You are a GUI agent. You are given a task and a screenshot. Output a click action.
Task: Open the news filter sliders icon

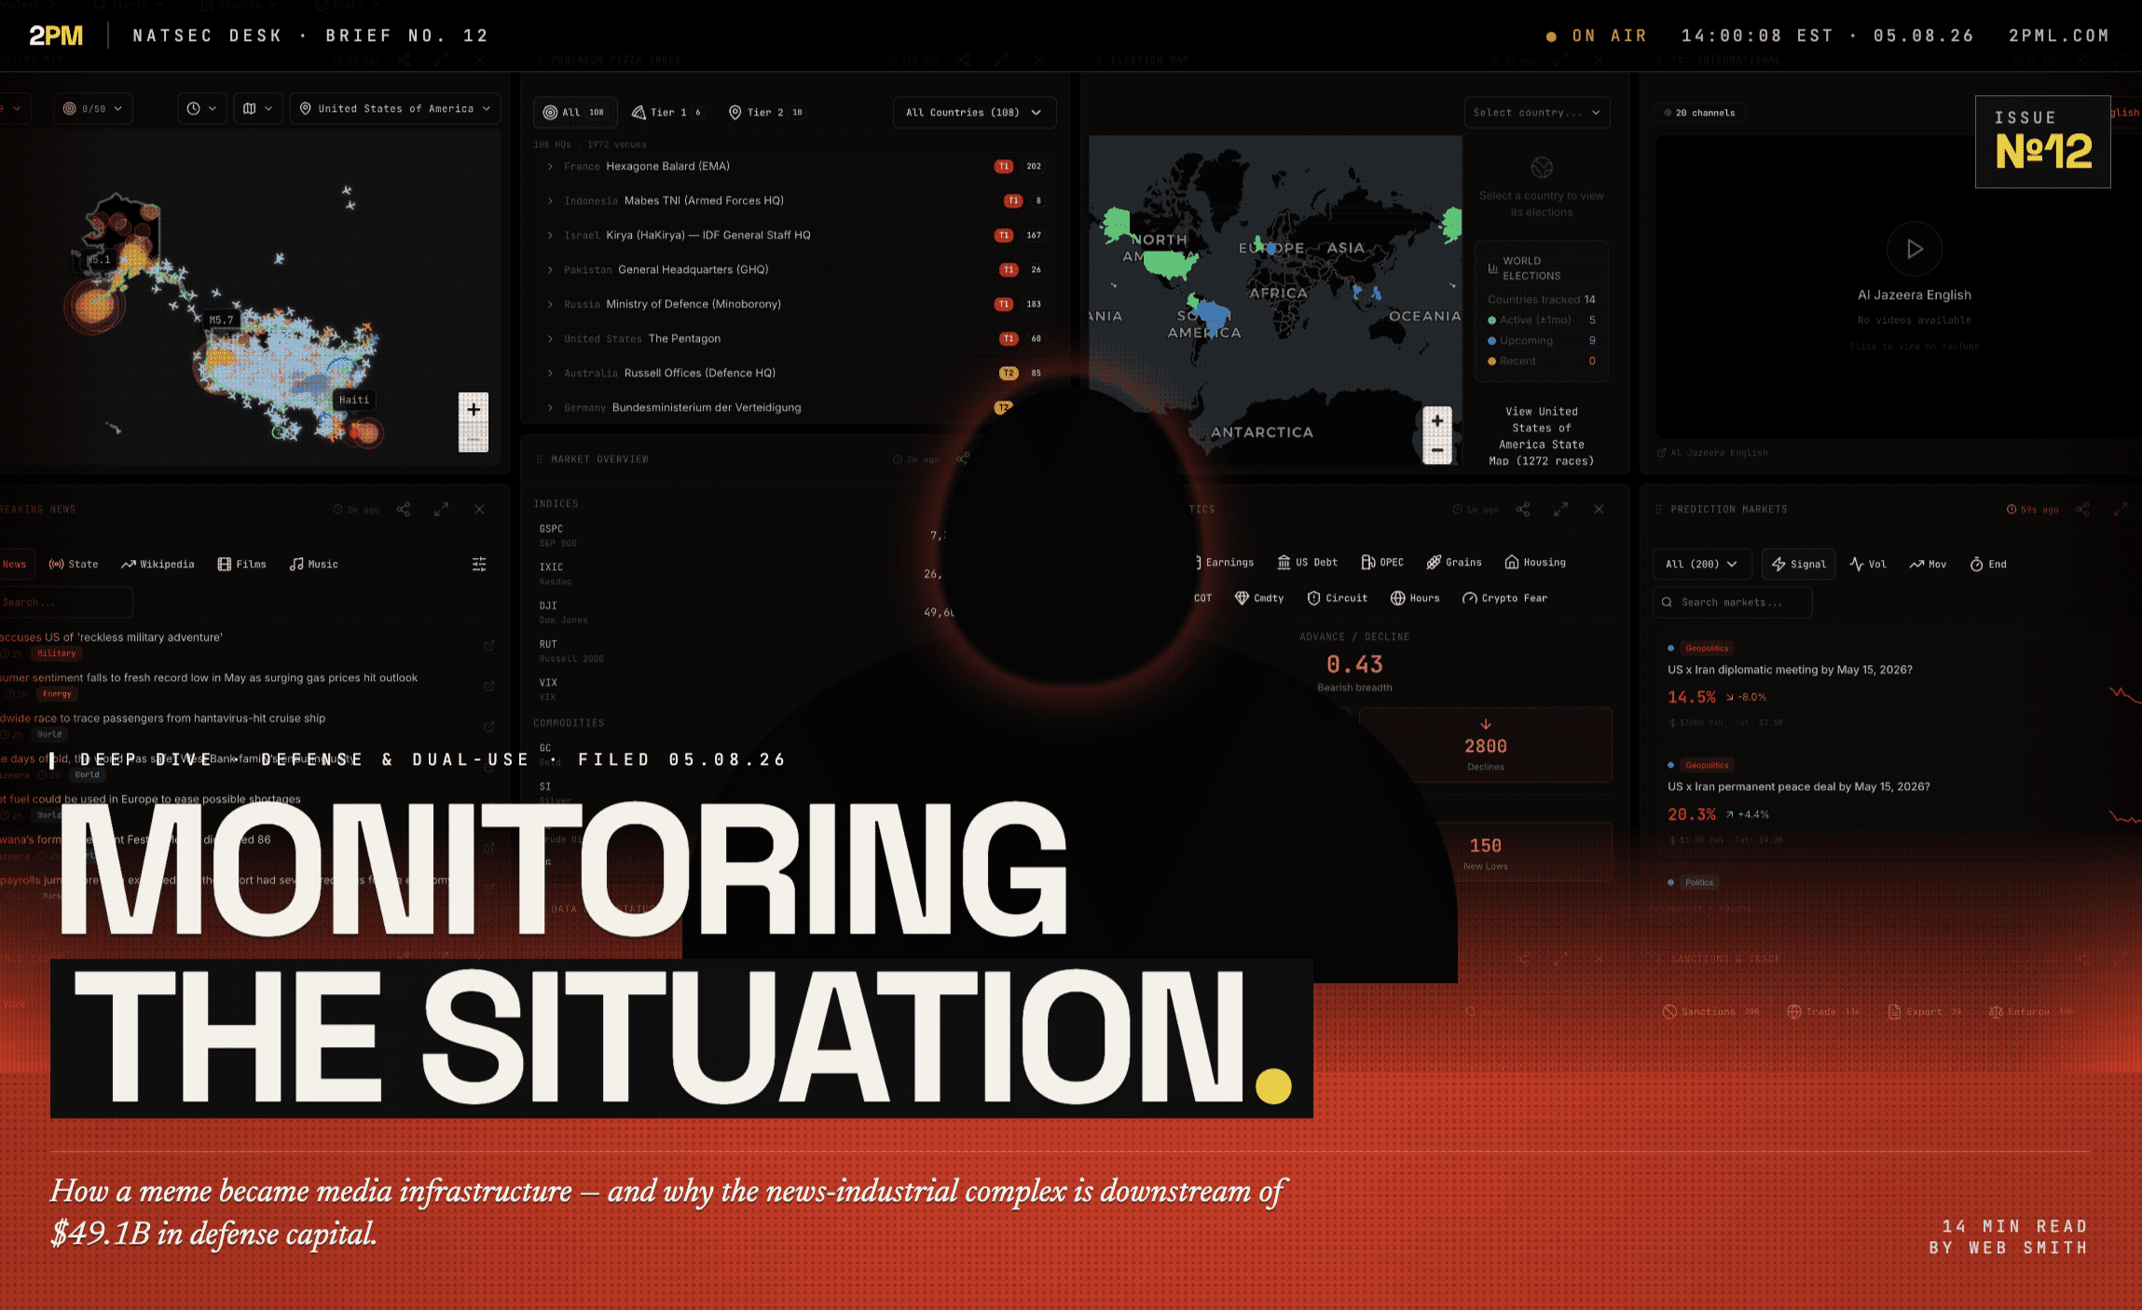[x=479, y=564]
